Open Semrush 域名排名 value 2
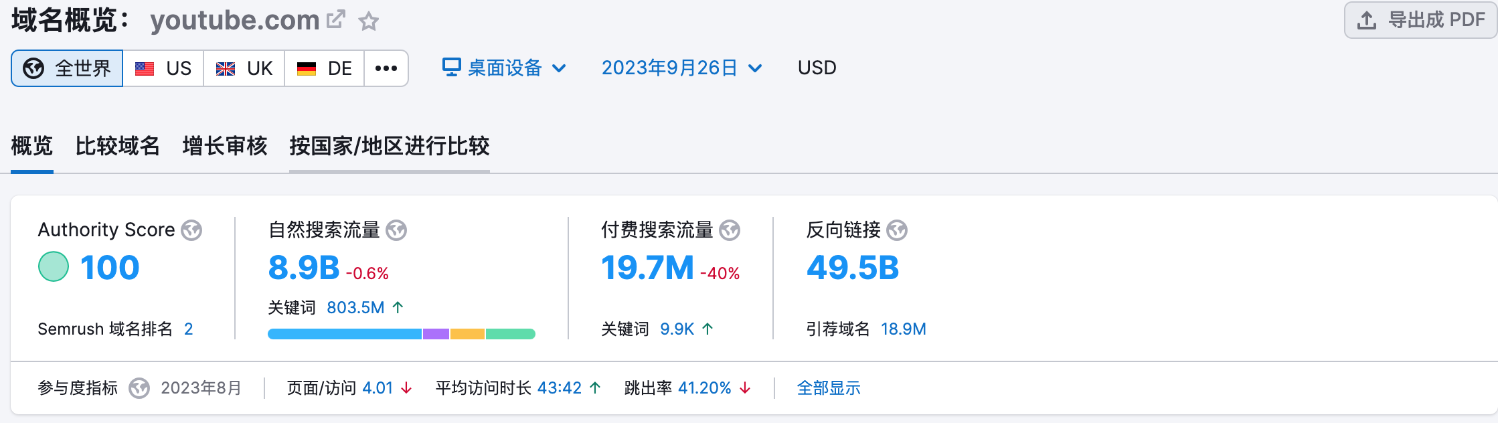Screen dimensions: 1498x423 pos(188,329)
